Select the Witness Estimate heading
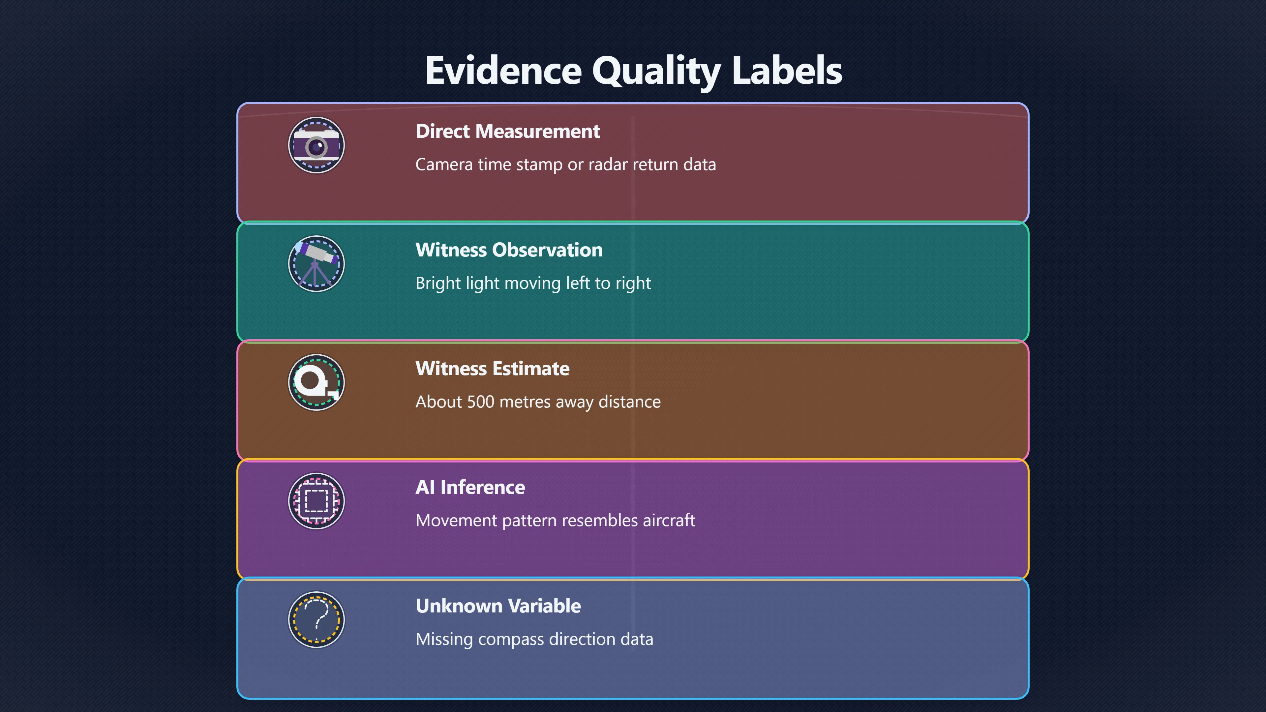The height and width of the screenshot is (712, 1266). pos(492,369)
